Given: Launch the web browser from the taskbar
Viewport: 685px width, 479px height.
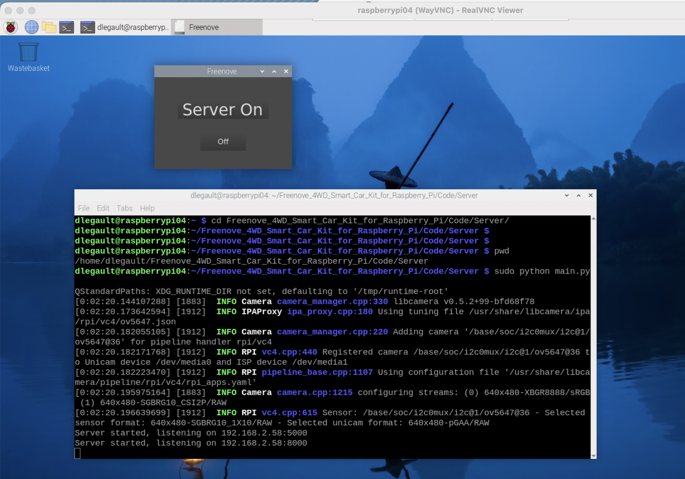Looking at the screenshot, I should tap(31, 27).
